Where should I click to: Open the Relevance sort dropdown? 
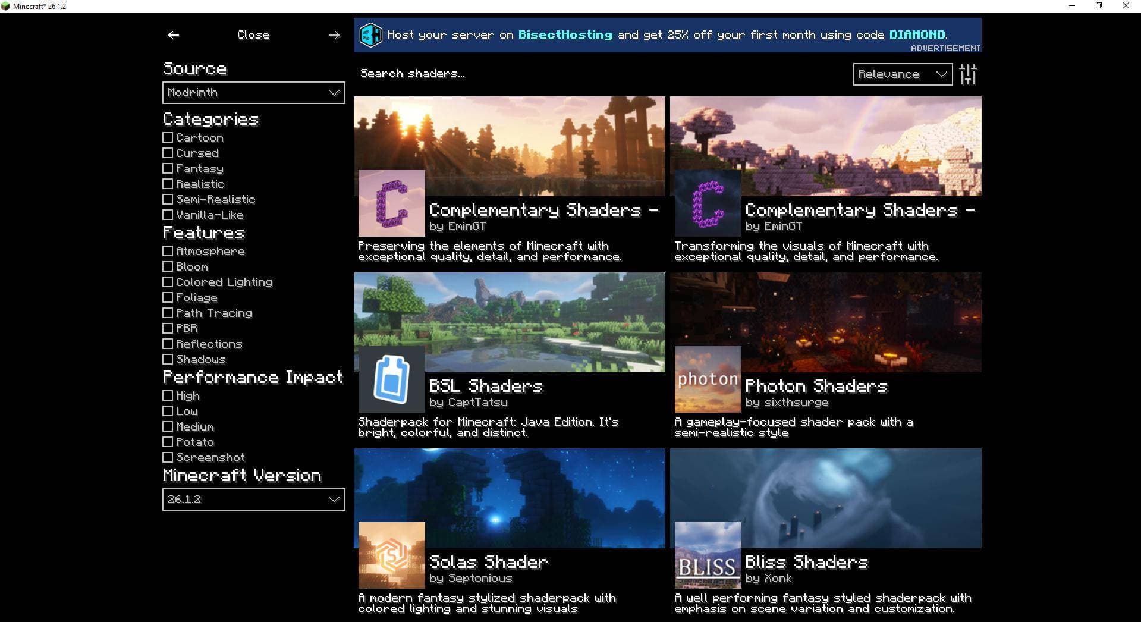[x=903, y=74]
